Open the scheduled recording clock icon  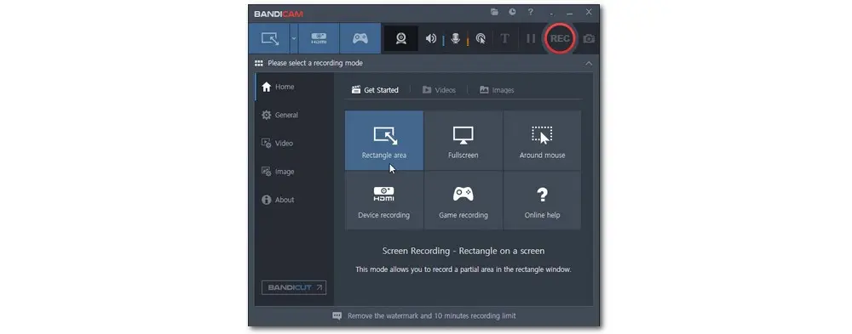(512, 12)
